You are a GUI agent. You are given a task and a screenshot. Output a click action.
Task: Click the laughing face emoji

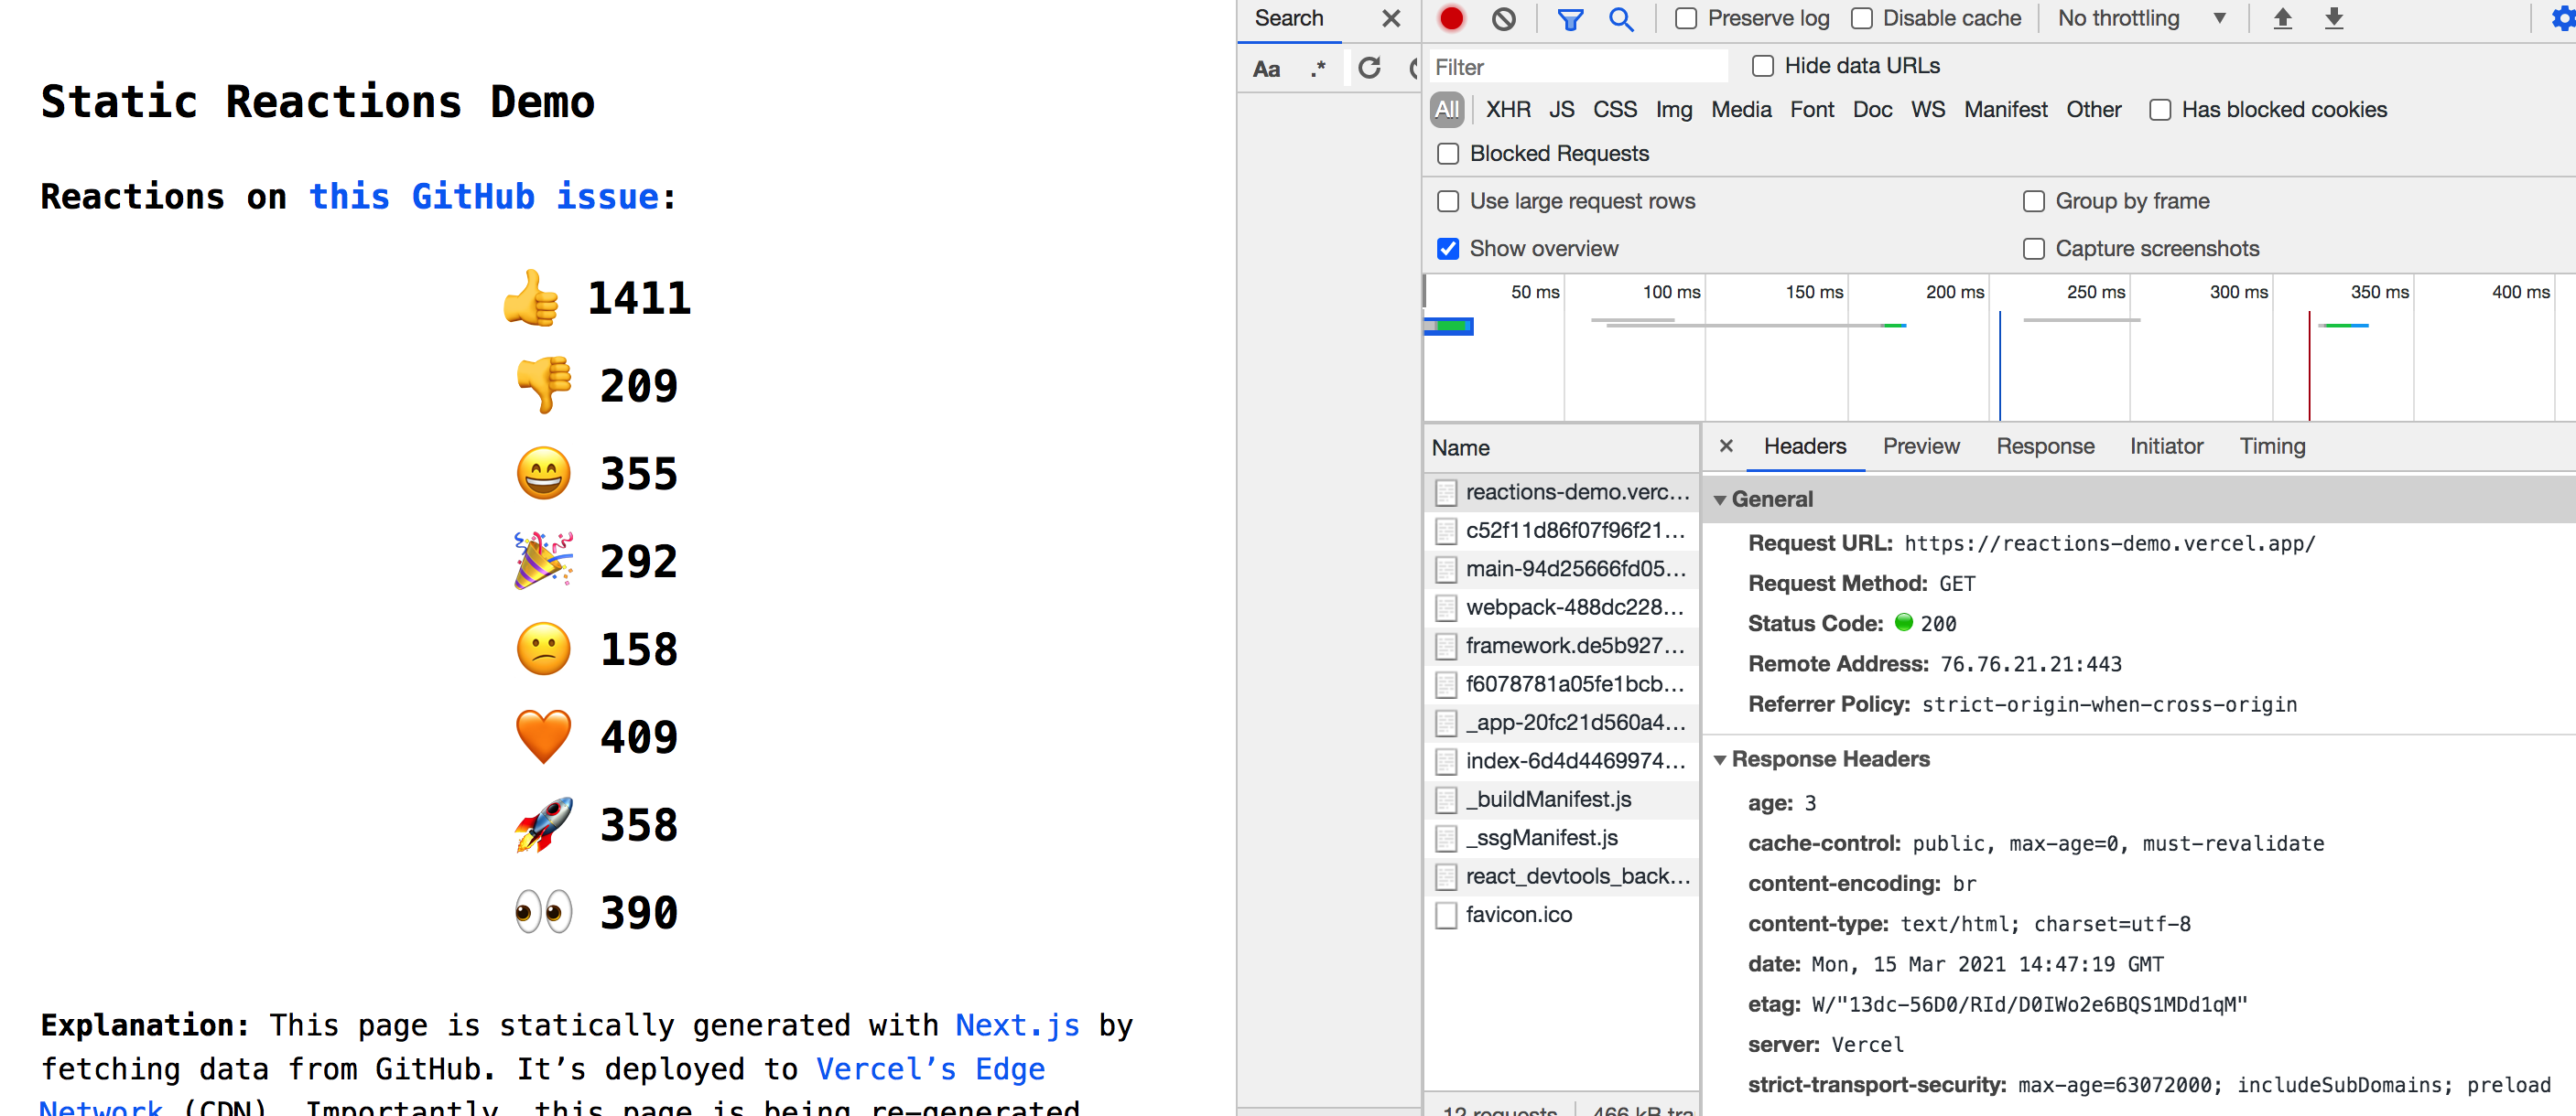pos(544,473)
